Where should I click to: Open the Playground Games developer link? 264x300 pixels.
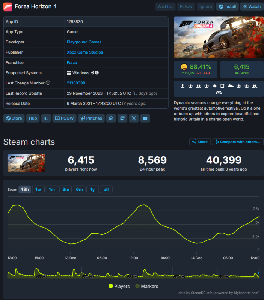84,42
